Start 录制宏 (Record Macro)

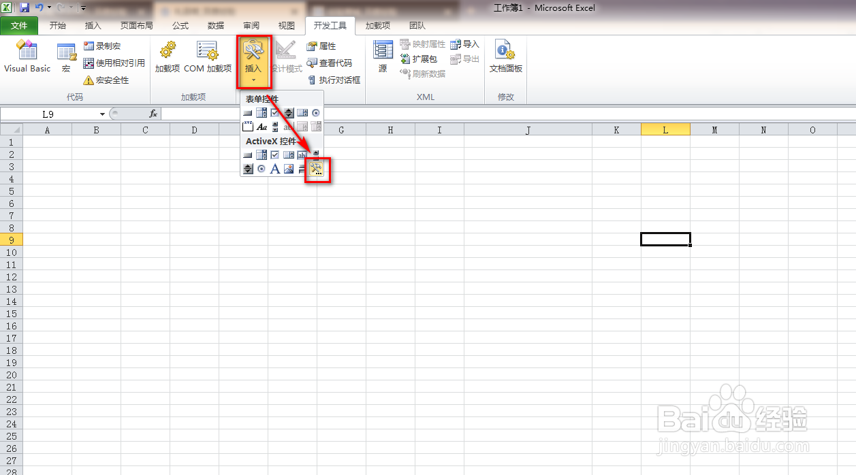click(102, 46)
